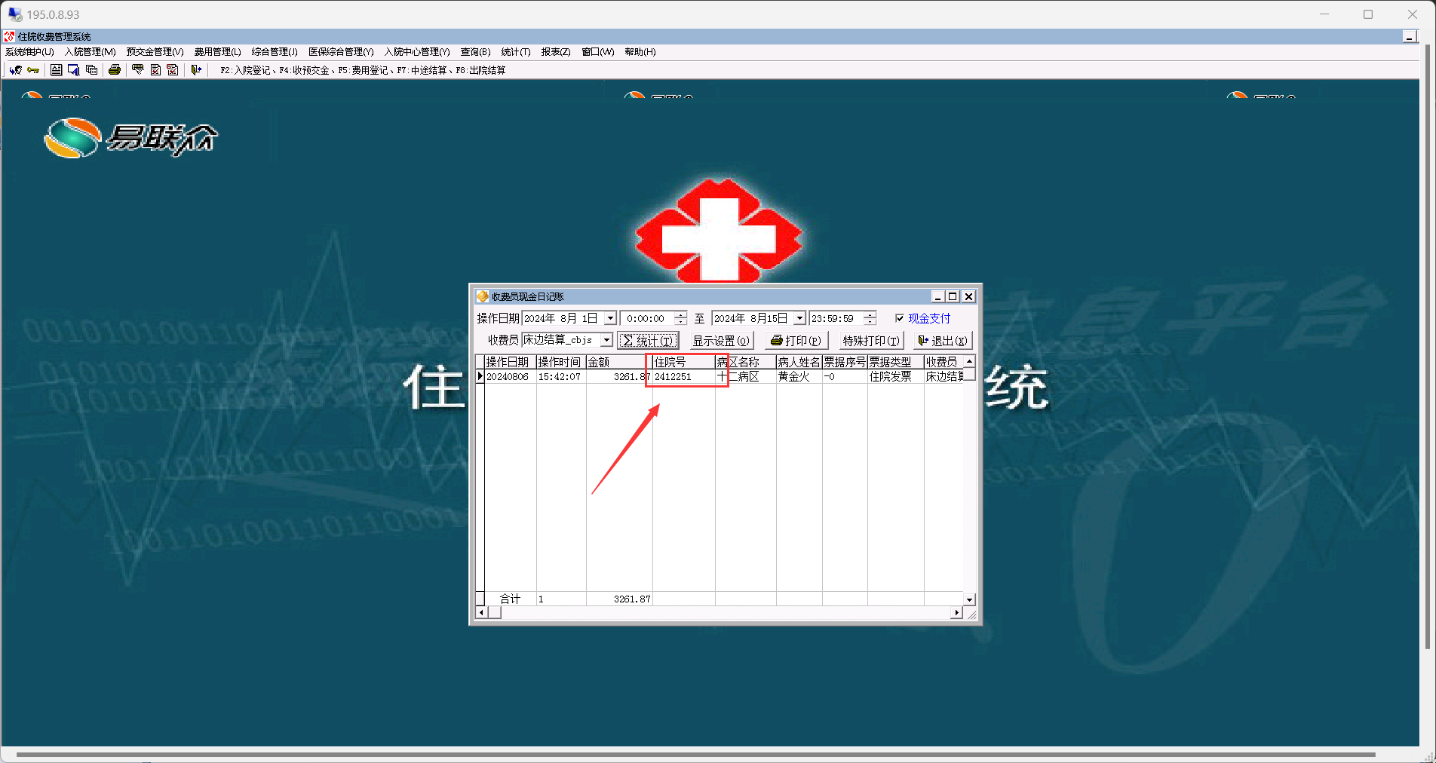
Task: Open the 报表(Z) menu
Action: point(556,52)
